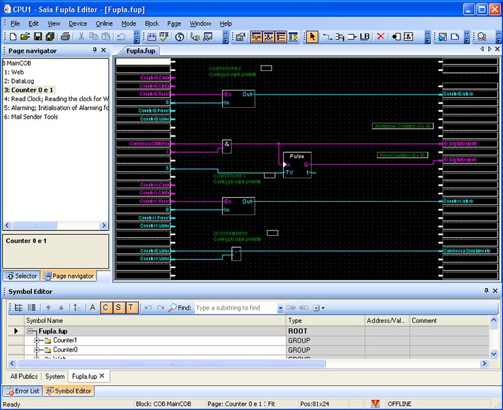Viewport: 503px width, 410px height.
Task: Save the file with floppy icon
Action: tap(38, 37)
